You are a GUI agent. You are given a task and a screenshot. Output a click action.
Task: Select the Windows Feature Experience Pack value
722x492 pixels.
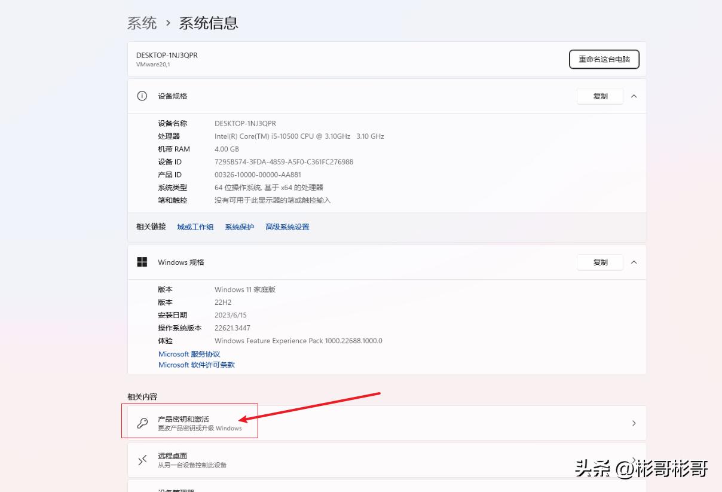pos(298,341)
